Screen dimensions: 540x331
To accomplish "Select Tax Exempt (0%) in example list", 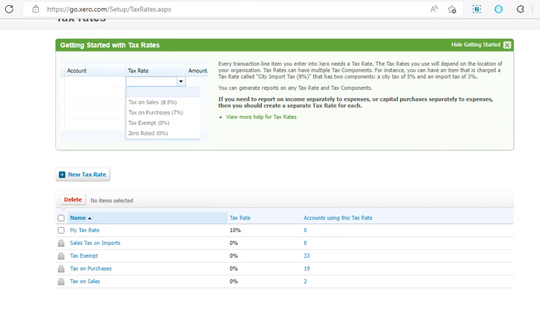I will pyautogui.click(x=149, y=123).
